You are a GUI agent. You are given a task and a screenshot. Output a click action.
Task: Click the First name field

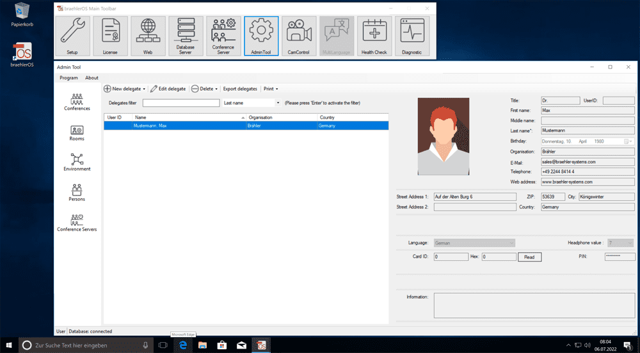coord(588,111)
